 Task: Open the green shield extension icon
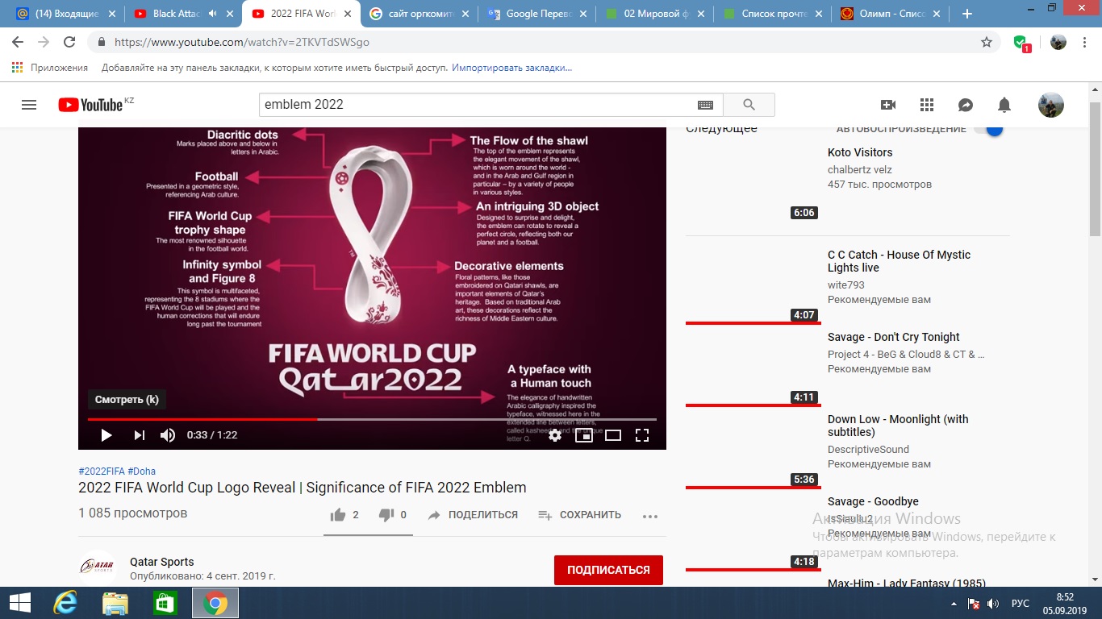click(x=1021, y=44)
